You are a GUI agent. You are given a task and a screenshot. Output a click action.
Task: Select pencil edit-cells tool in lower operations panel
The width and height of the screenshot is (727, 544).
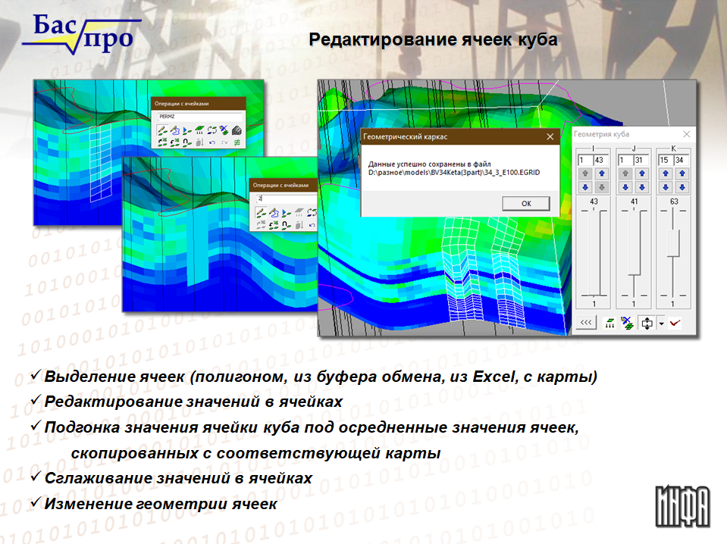[261, 213]
